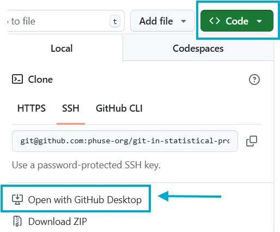Click the ZIP archive file icon

pos(17,221)
